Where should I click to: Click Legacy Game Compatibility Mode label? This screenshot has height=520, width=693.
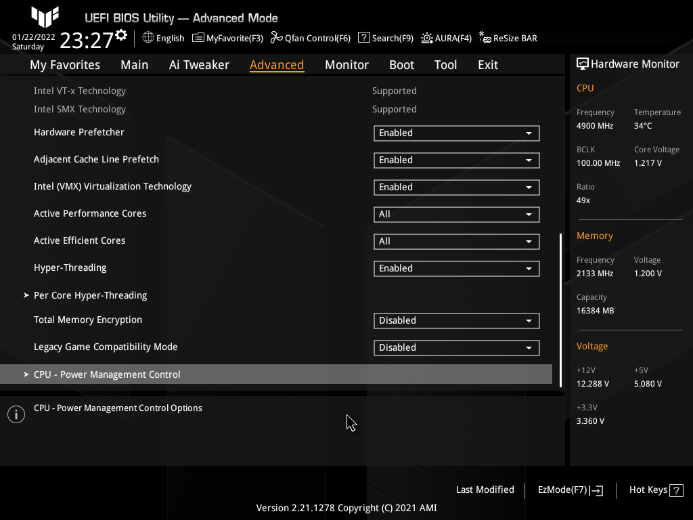[106, 347]
